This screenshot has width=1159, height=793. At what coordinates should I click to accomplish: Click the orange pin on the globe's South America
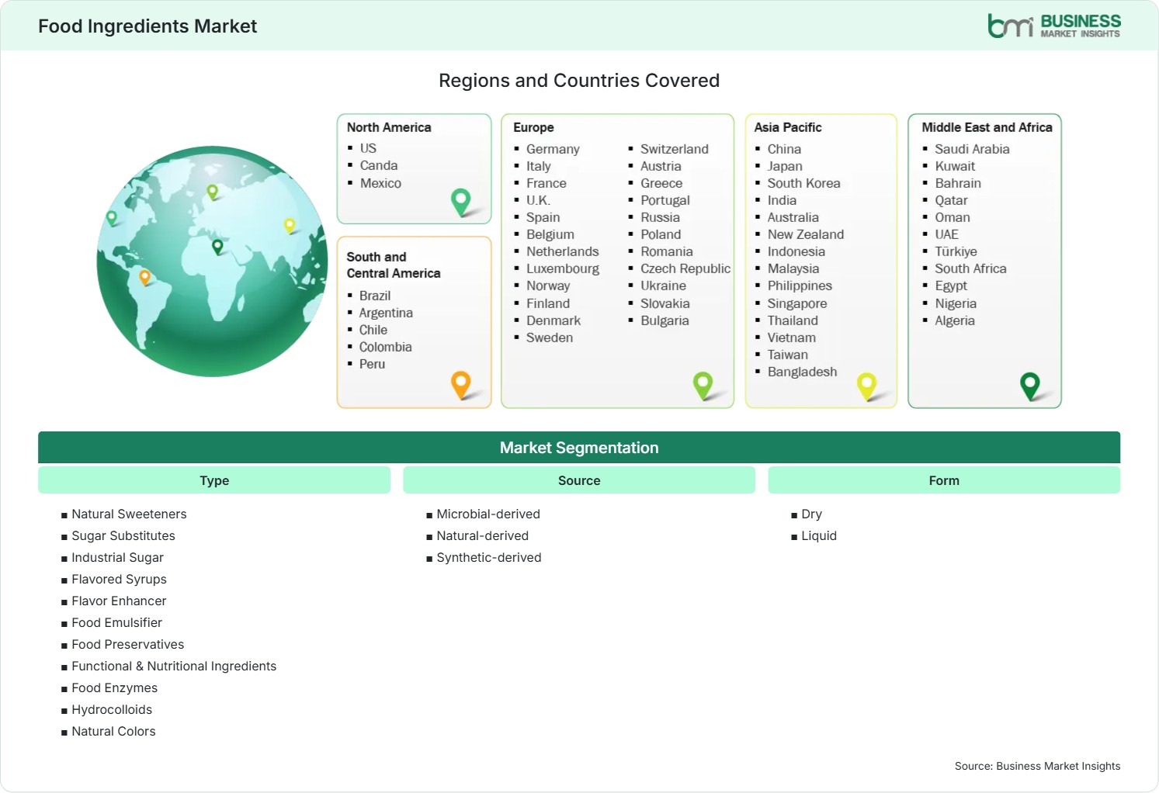144,277
